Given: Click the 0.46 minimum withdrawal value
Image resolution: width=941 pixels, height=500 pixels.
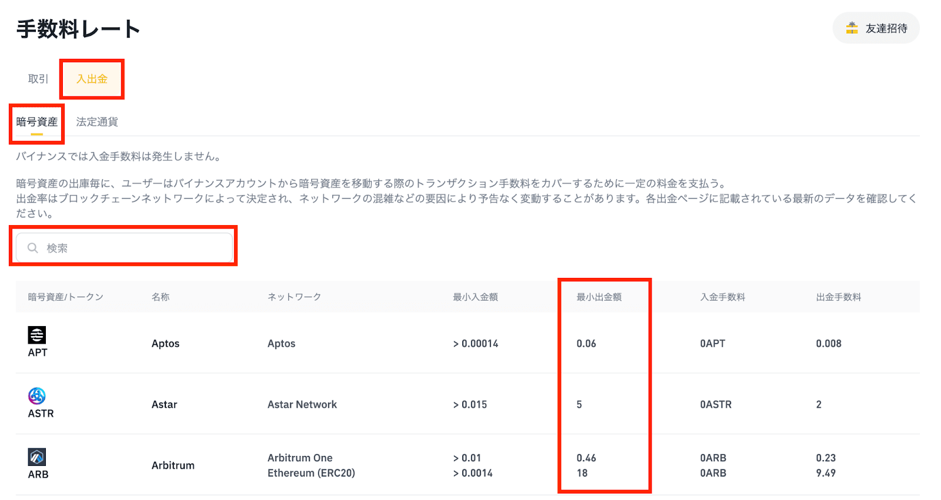Looking at the screenshot, I should tap(586, 458).
